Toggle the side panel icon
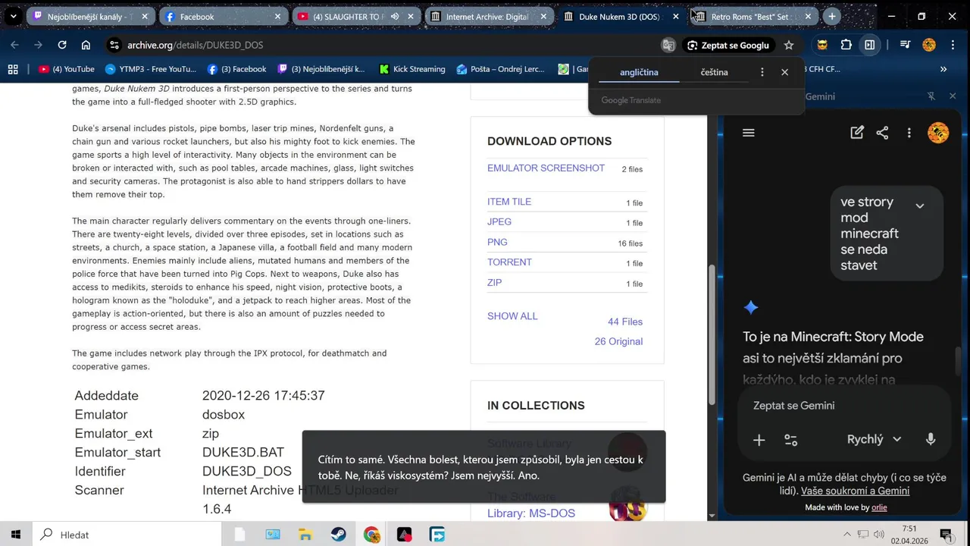The height and width of the screenshot is (546, 970). tap(870, 45)
